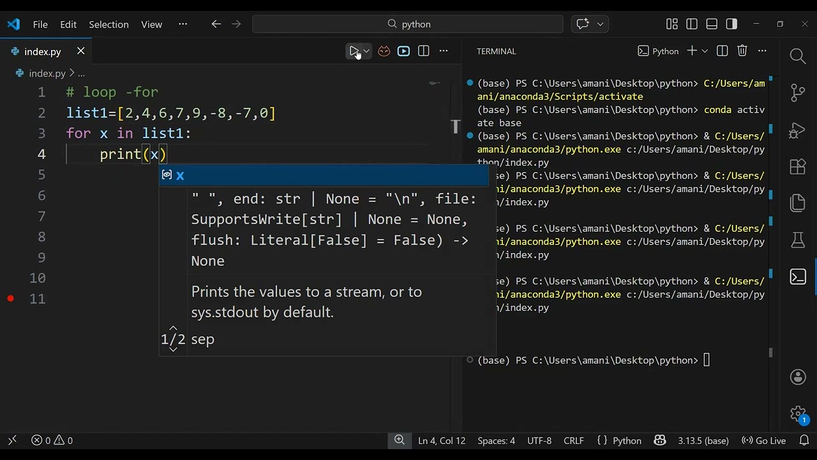Run the Python file with play button

pyautogui.click(x=354, y=51)
